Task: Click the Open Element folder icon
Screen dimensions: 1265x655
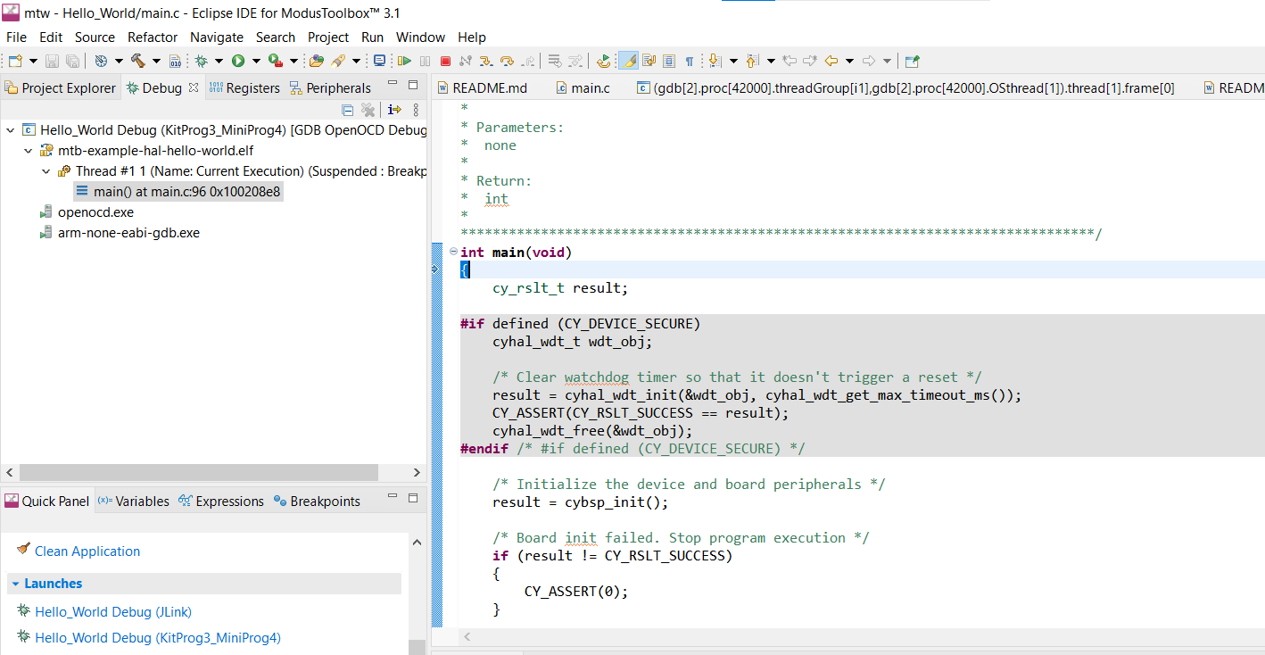Action: coord(316,61)
